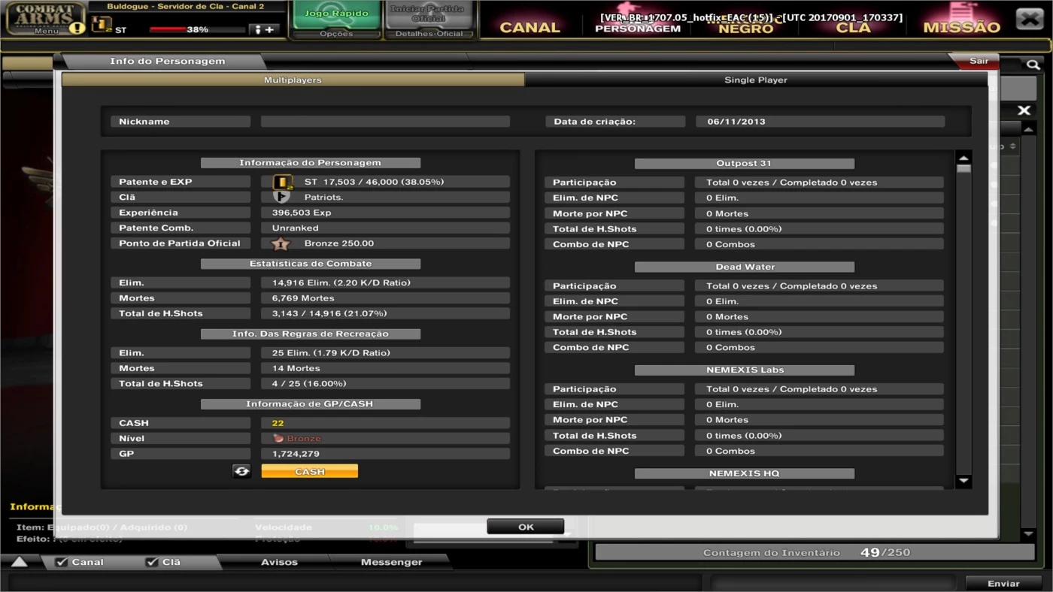Click the Patriots clan emblem icon
The image size is (1053, 592).
point(281,197)
